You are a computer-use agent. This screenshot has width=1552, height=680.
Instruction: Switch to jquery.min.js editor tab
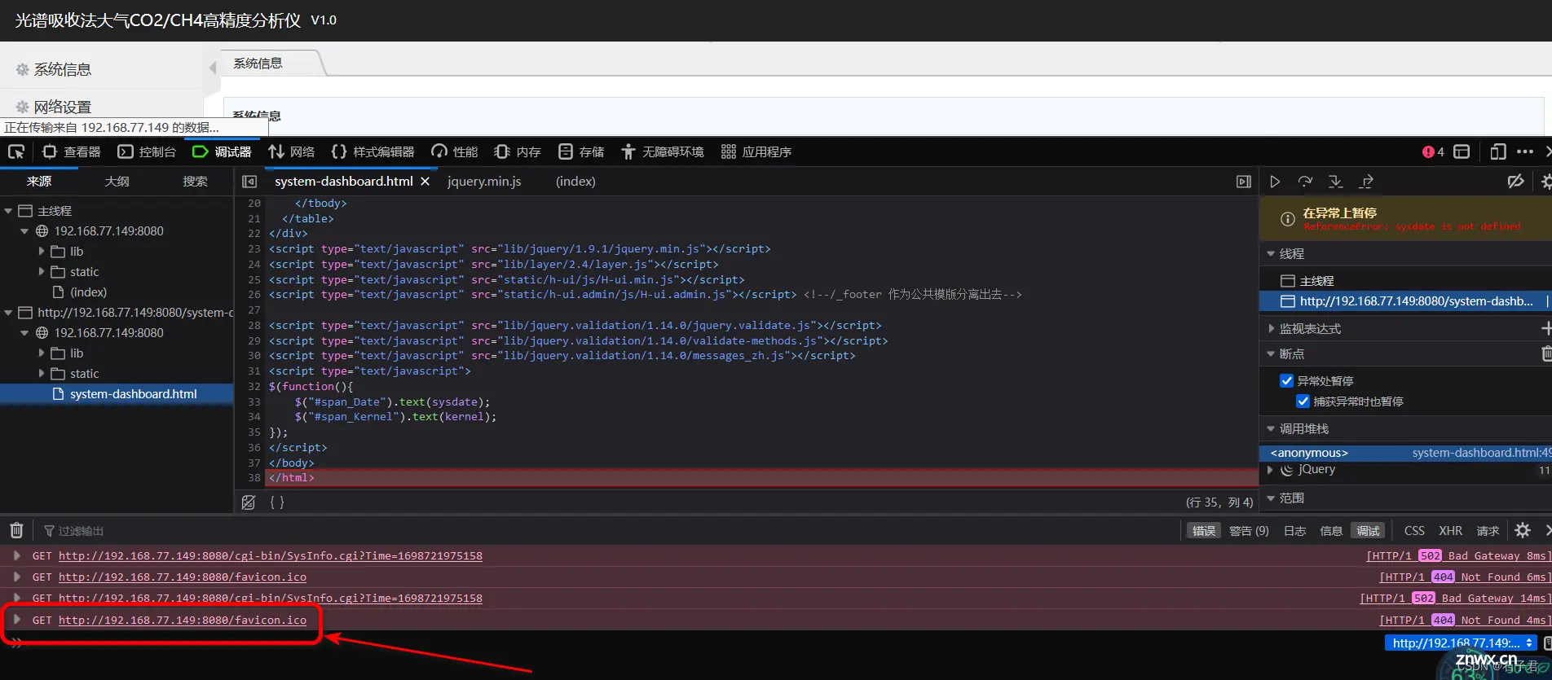tap(484, 182)
